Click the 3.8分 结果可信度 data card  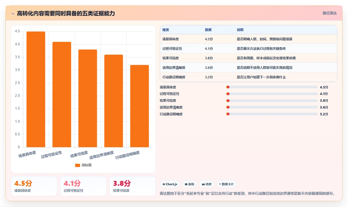(133, 186)
